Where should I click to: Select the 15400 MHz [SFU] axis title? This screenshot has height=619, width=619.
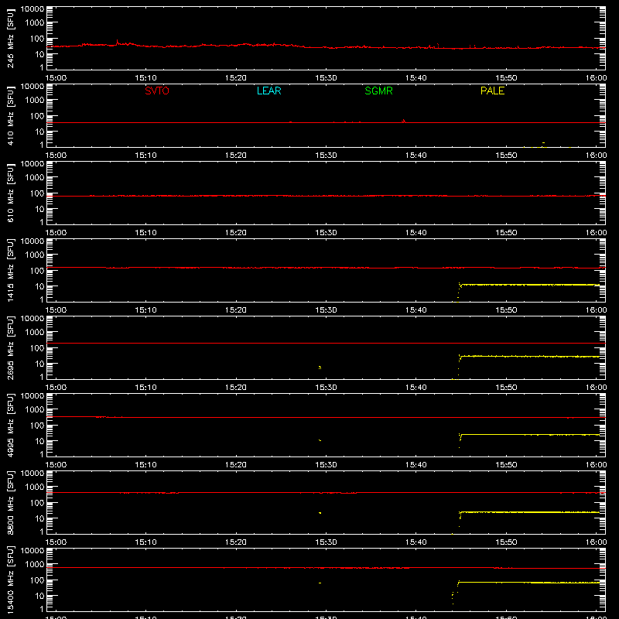point(10,580)
